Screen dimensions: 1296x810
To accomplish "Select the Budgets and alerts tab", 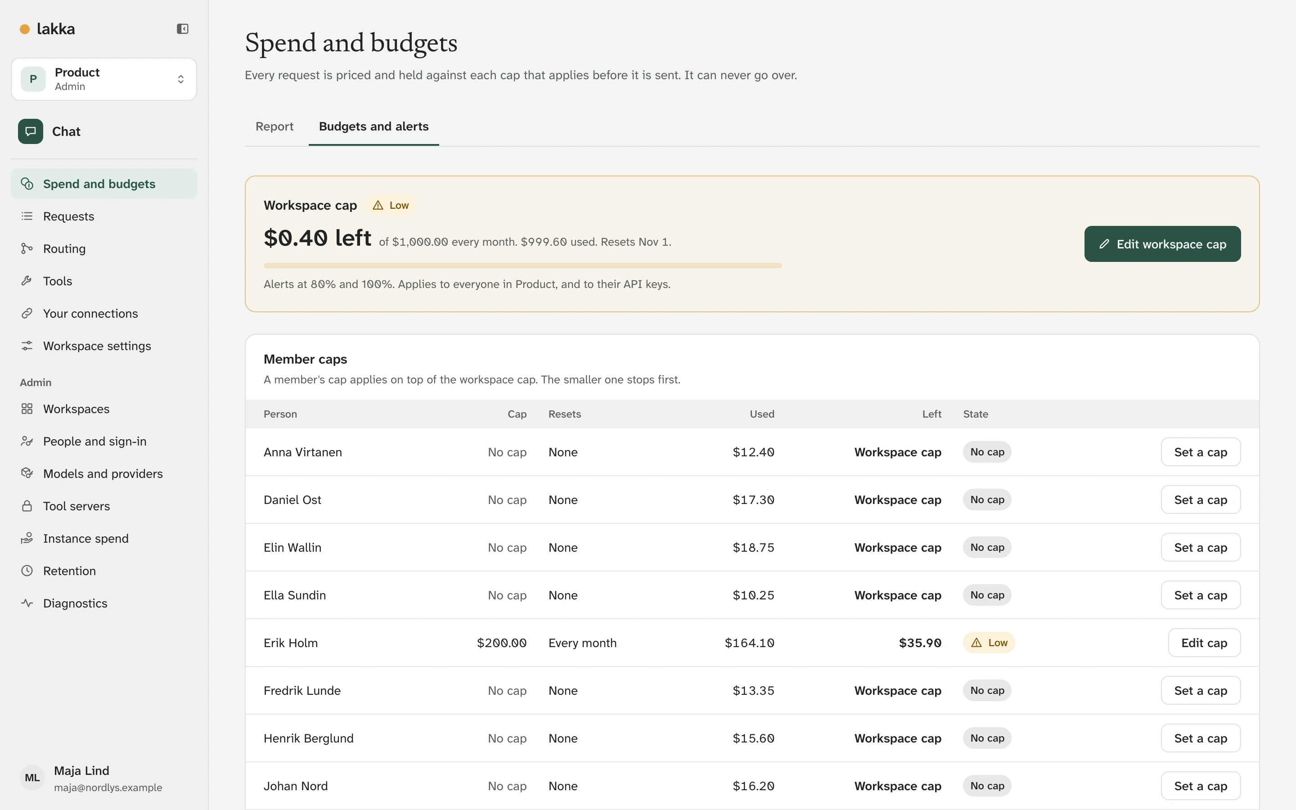I will pyautogui.click(x=374, y=126).
